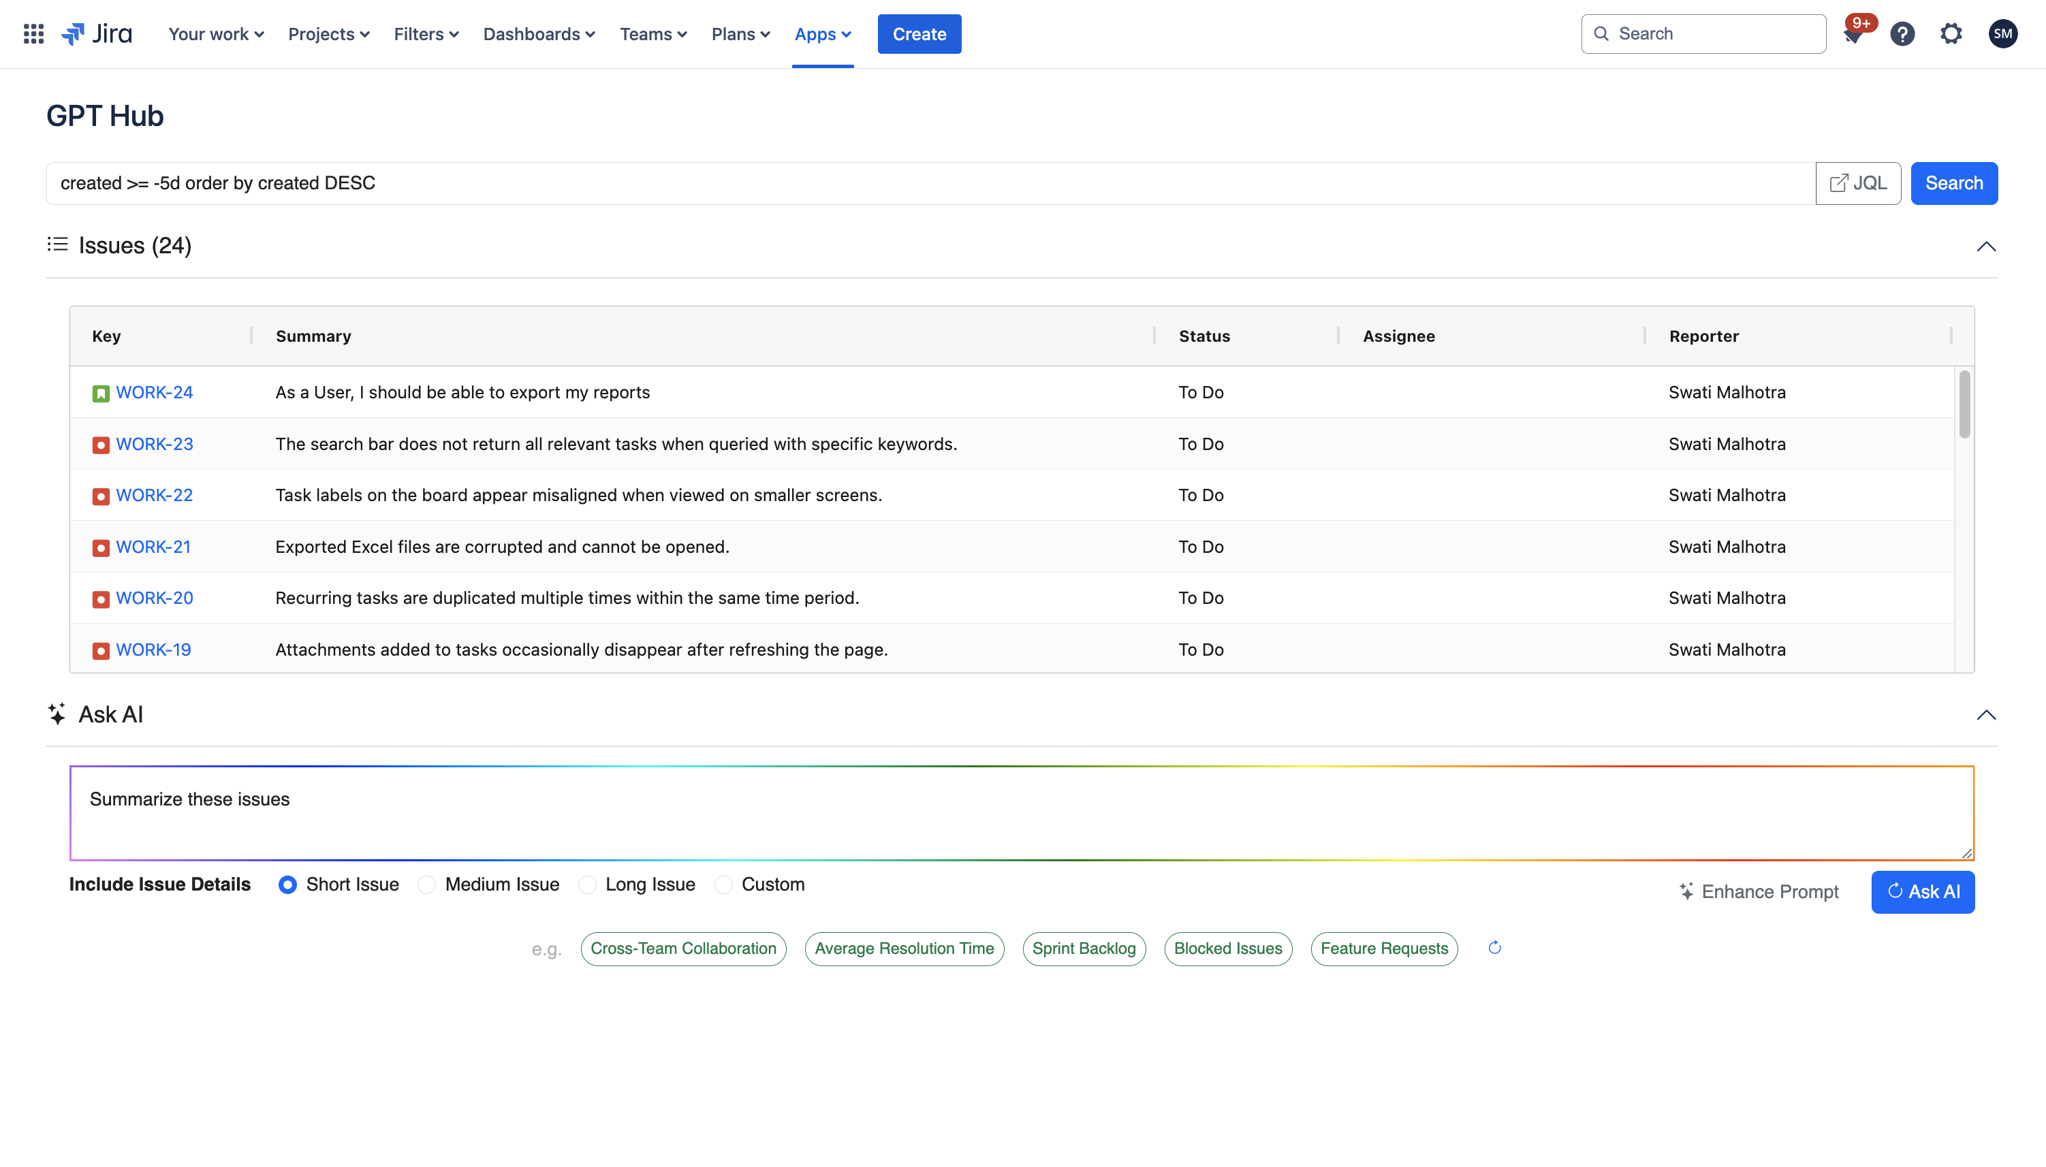This screenshot has height=1167, width=2046.
Task: Click the JQL query input field
Action: click(x=930, y=184)
